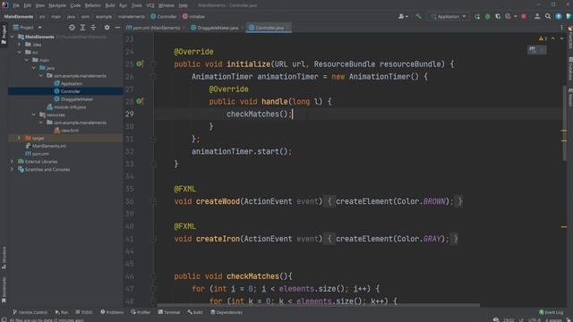Click the Profile run icon
The height and width of the screenshot is (322, 573).
[x=508, y=16]
